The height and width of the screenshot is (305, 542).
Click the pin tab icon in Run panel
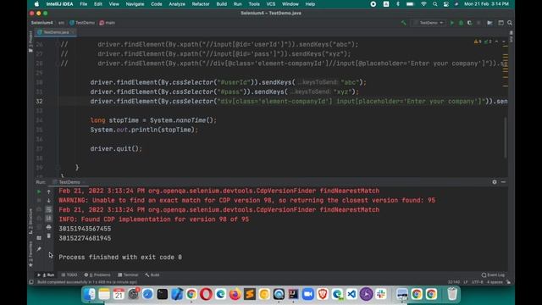click(39, 249)
